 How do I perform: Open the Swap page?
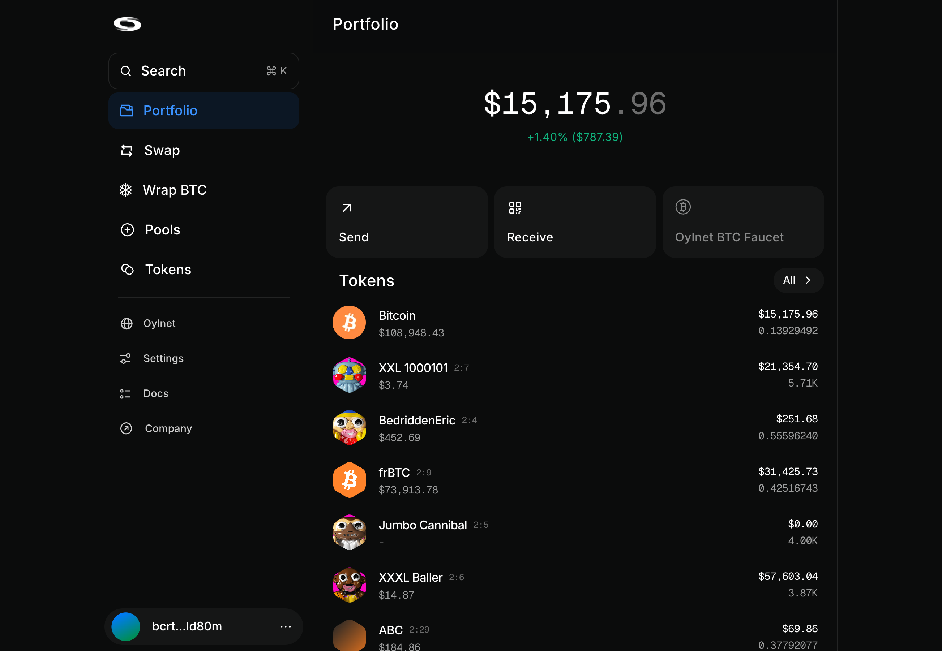pyautogui.click(x=204, y=151)
